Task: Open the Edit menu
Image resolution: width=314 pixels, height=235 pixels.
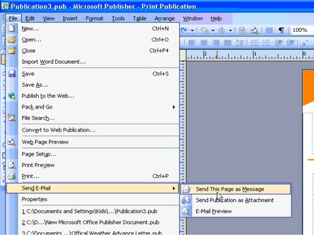Action: [x=30, y=19]
